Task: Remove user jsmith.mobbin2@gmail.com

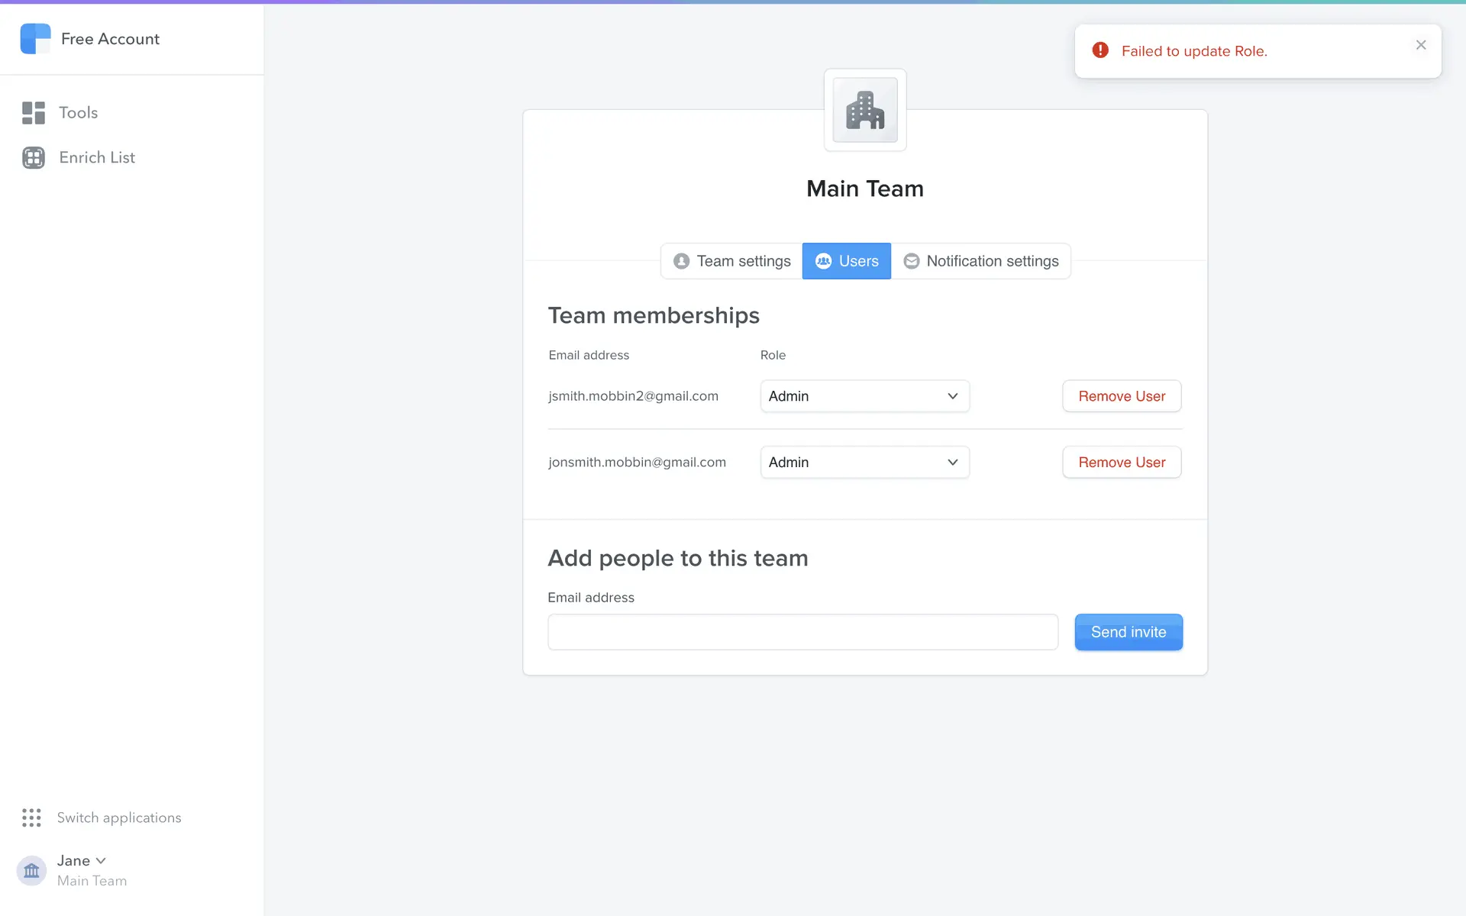Action: point(1121,396)
